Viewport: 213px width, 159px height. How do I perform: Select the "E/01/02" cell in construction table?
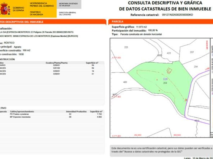tap(57, 68)
